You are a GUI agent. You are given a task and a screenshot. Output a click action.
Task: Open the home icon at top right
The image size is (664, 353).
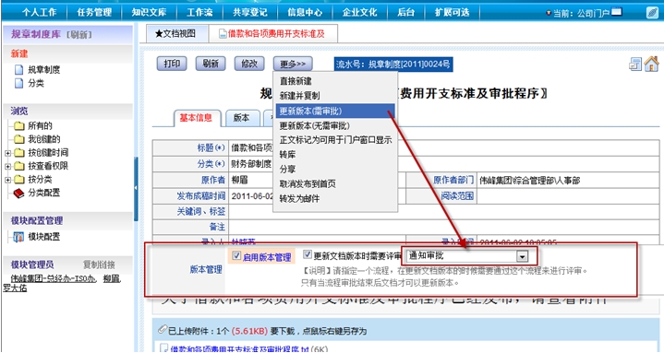coord(651,64)
